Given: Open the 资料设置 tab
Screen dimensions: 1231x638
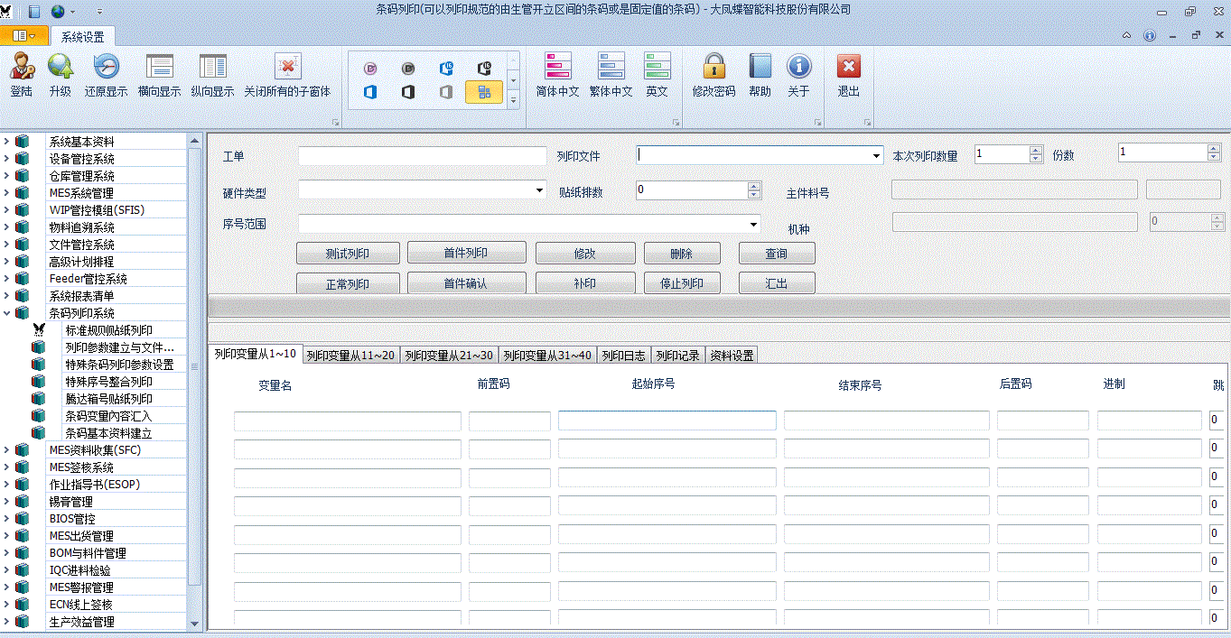Looking at the screenshot, I should pyautogui.click(x=732, y=356).
